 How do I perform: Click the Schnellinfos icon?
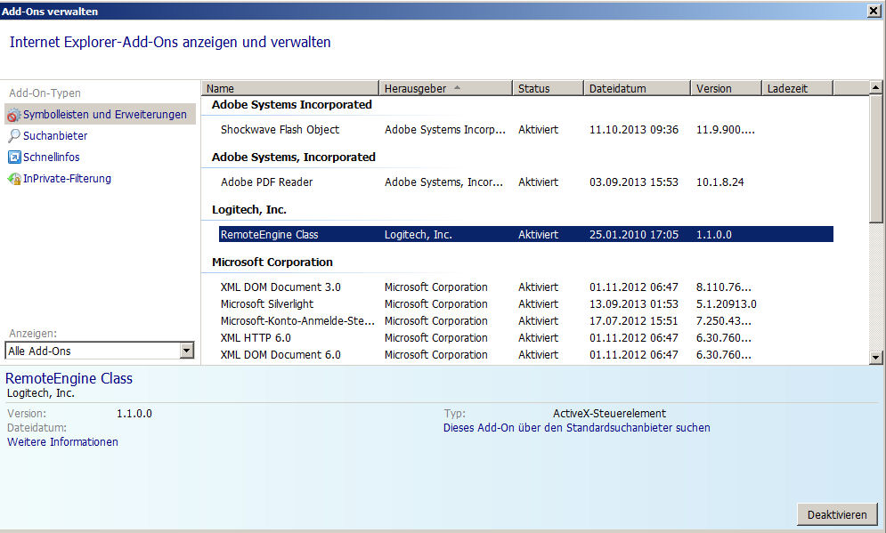click(x=13, y=157)
